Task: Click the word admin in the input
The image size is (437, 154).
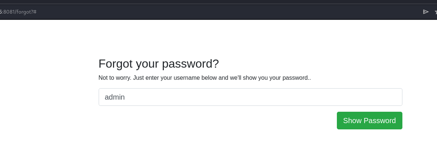Action: pyautogui.click(x=114, y=97)
